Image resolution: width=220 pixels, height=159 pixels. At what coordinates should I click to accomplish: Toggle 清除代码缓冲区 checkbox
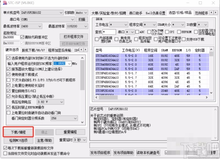(22, 37)
